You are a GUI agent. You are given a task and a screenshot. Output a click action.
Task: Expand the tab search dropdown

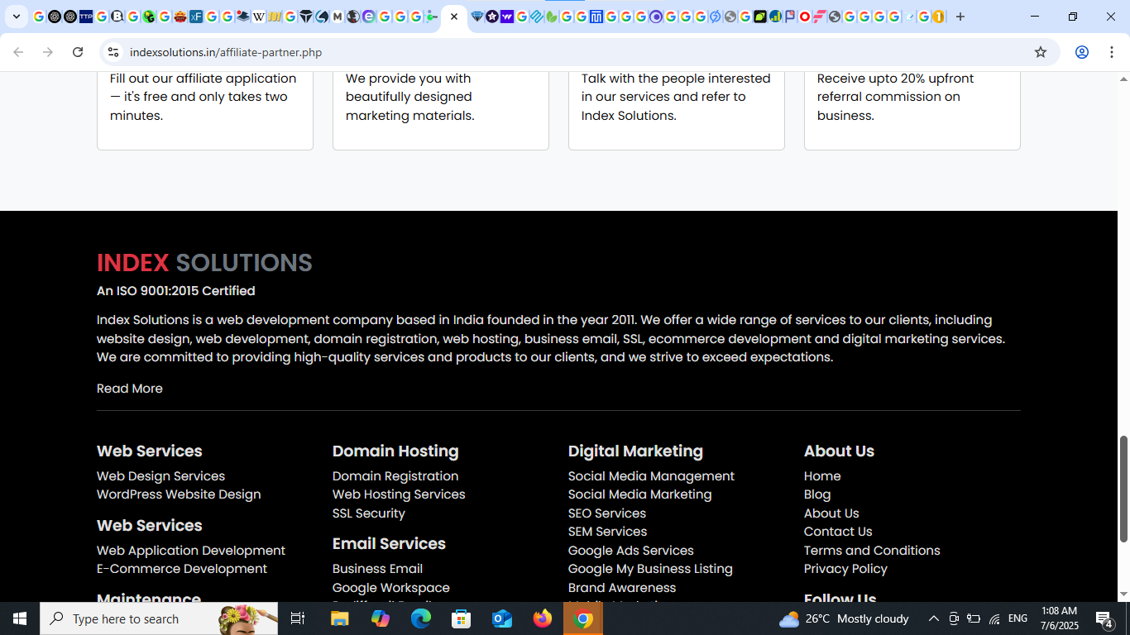point(16,17)
